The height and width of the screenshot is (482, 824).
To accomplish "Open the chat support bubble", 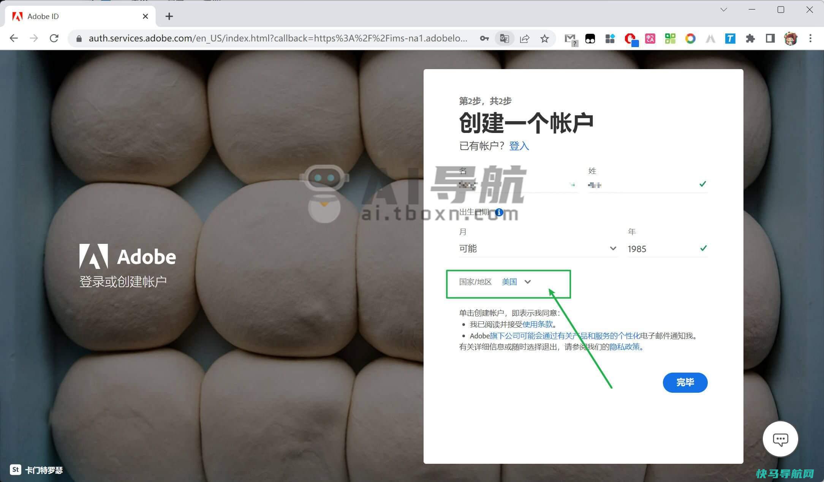I will pos(780,439).
